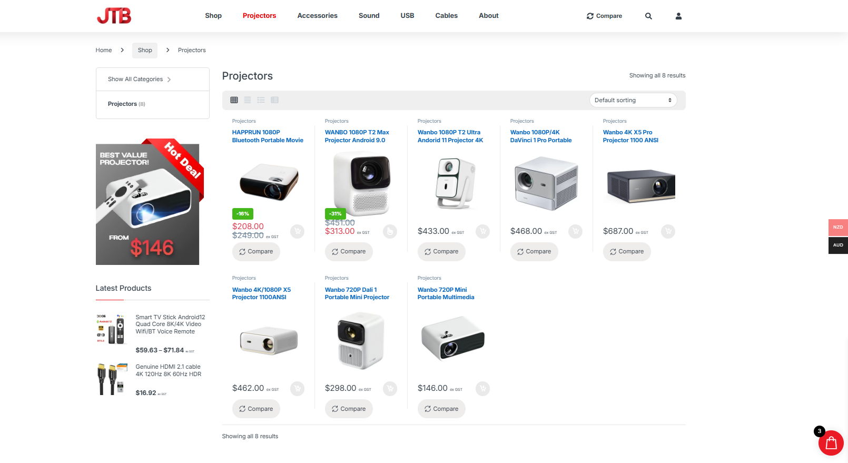Switch to the last list view layout icon
The height and width of the screenshot is (463, 848).
pyautogui.click(x=274, y=100)
